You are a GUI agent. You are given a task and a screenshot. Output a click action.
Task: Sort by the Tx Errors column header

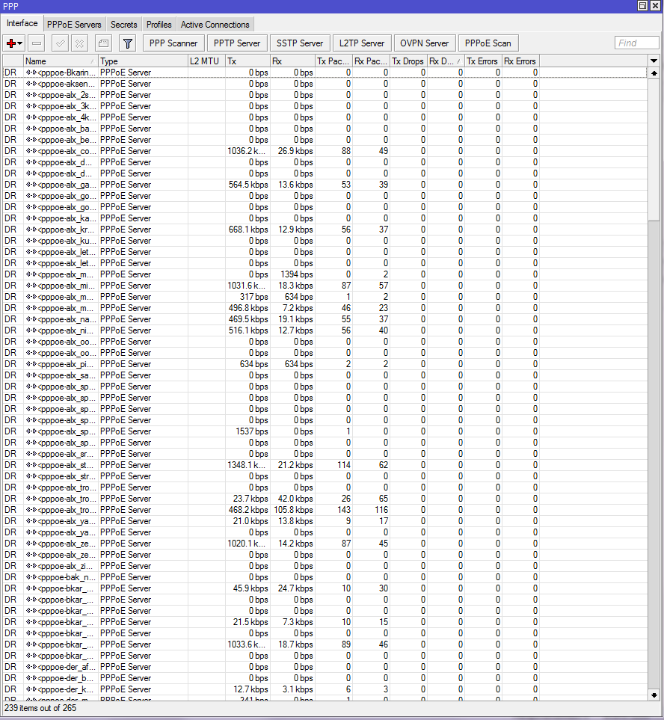pos(482,61)
